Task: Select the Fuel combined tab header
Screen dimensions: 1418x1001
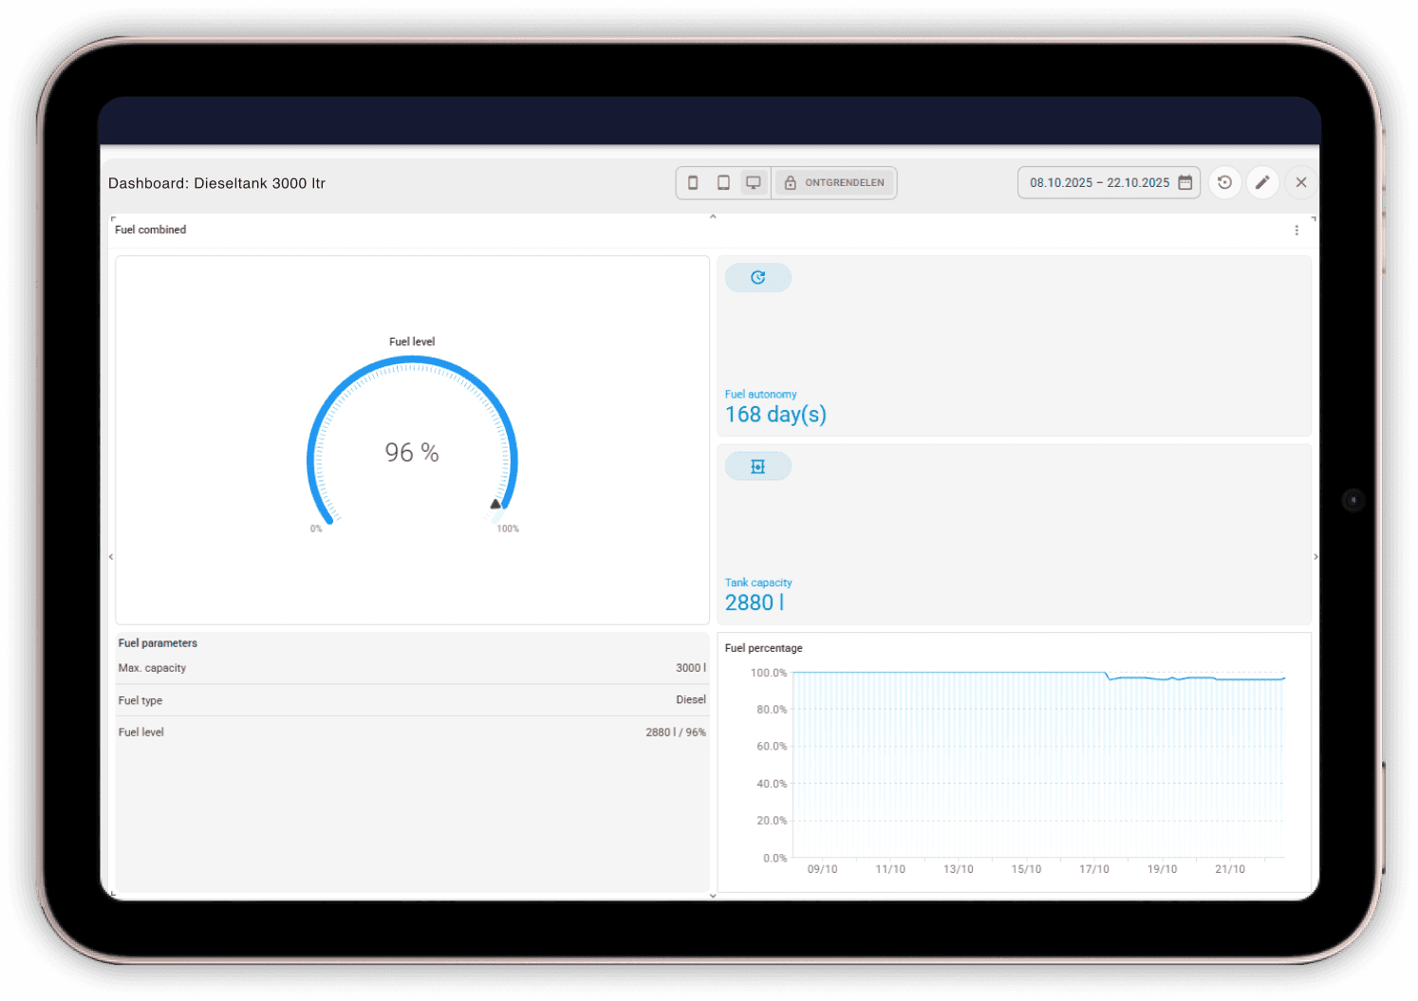Action: click(x=150, y=230)
